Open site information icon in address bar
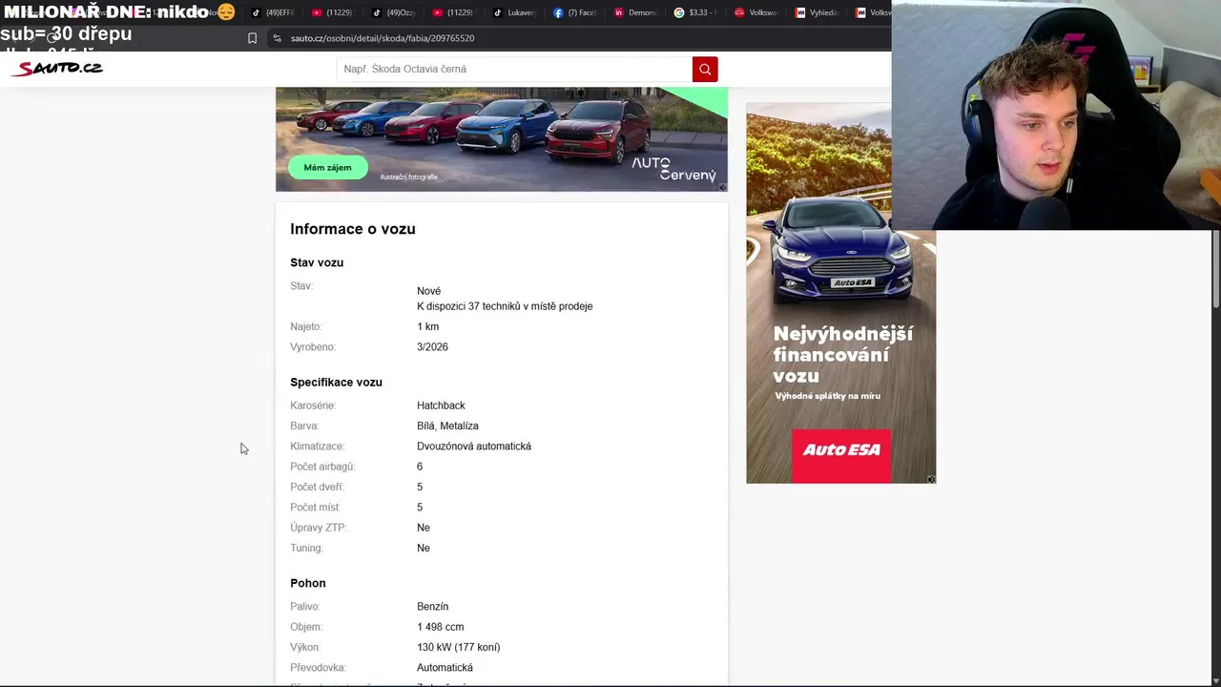Viewport: 1221px width, 687px height. [x=277, y=38]
